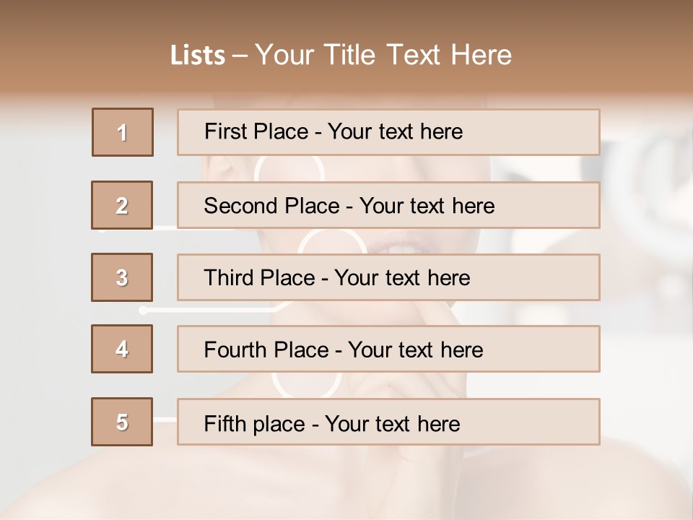Click the white line right of box 5
Viewport: 693px width, 520px height.
click(x=165, y=419)
